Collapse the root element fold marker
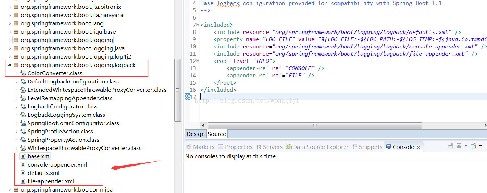487x193 pixels. 197,61
